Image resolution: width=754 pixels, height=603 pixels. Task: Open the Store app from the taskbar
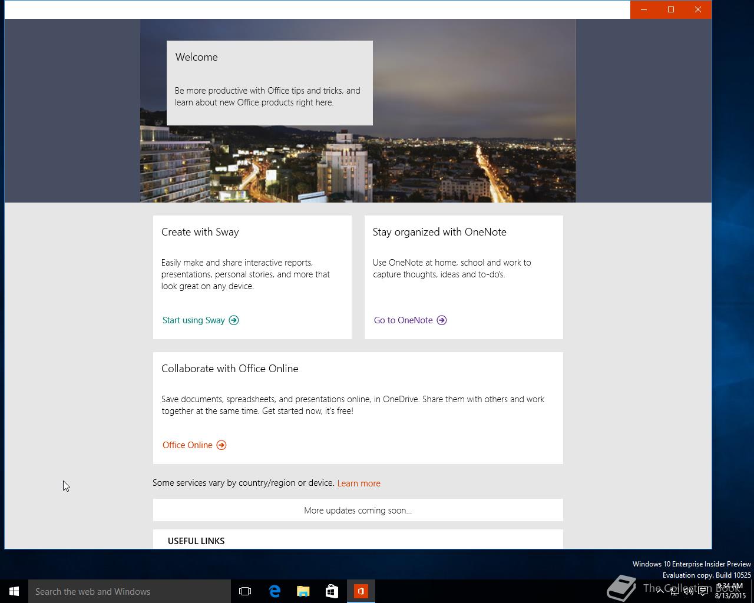pyautogui.click(x=332, y=591)
